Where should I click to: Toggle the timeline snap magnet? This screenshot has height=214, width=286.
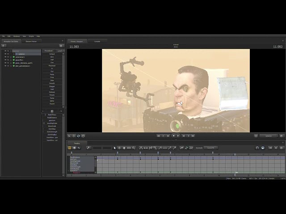click(257, 148)
